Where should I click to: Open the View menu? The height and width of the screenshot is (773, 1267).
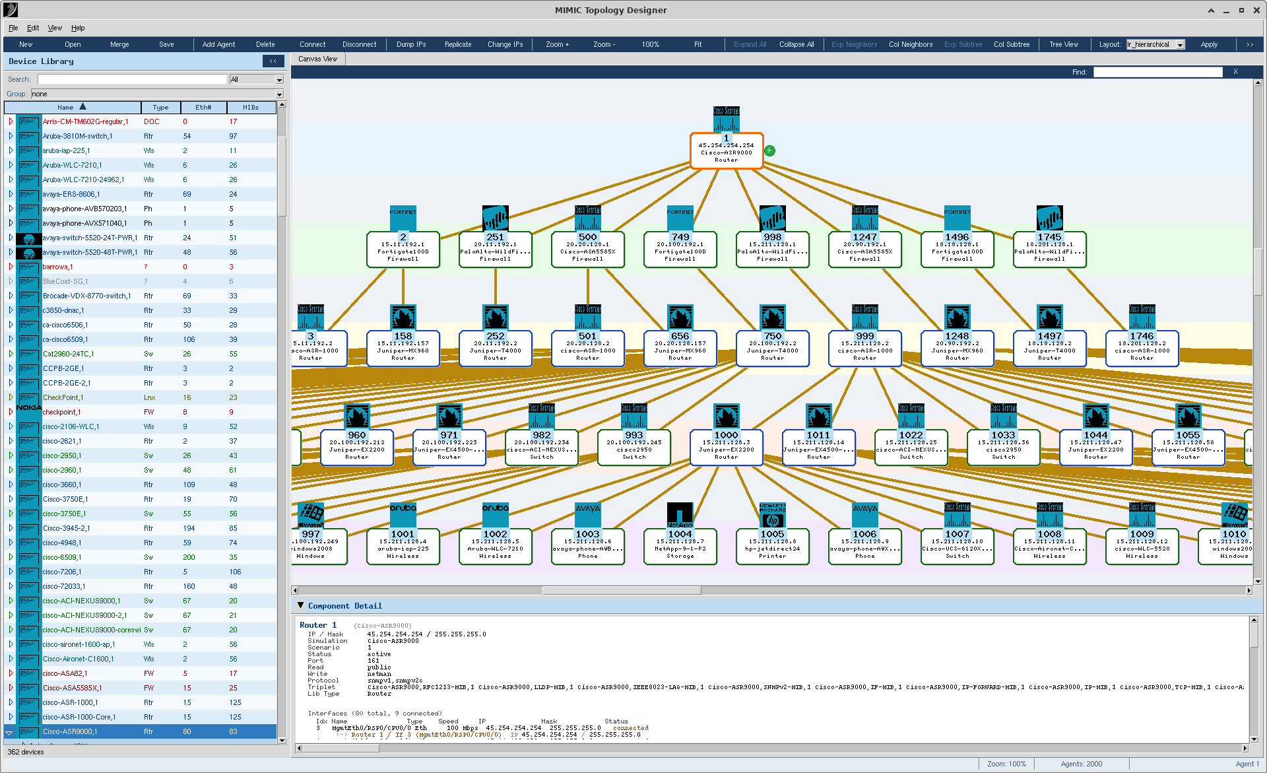pyautogui.click(x=55, y=28)
